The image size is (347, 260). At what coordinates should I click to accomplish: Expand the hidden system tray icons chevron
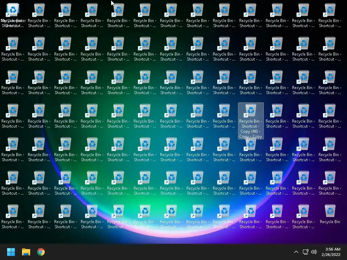point(296,252)
